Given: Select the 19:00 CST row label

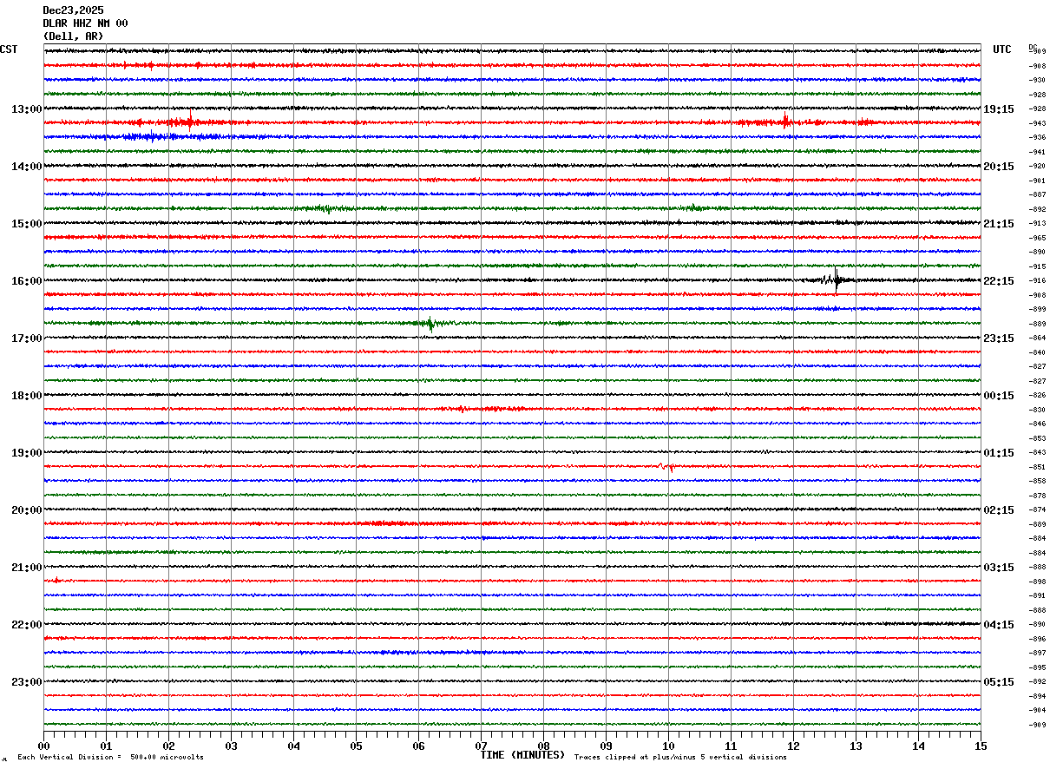Looking at the screenshot, I should (x=27, y=452).
